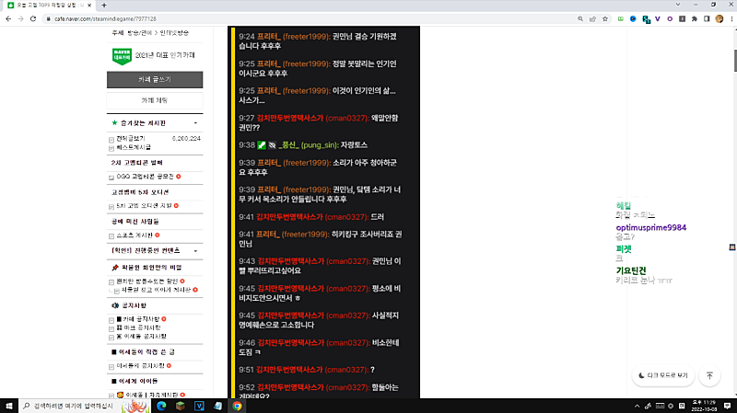Click the 카페 채팅 button
Image resolution: width=737 pixels, height=413 pixels.
[155, 100]
